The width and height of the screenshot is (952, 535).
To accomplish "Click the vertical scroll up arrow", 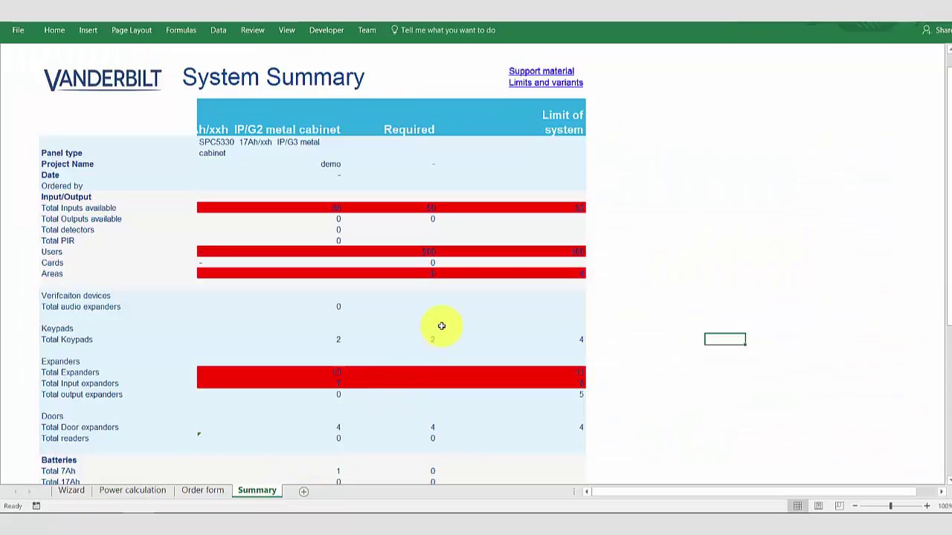I will 949,50.
